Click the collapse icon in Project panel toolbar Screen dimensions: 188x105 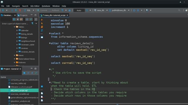pos(28,73)
